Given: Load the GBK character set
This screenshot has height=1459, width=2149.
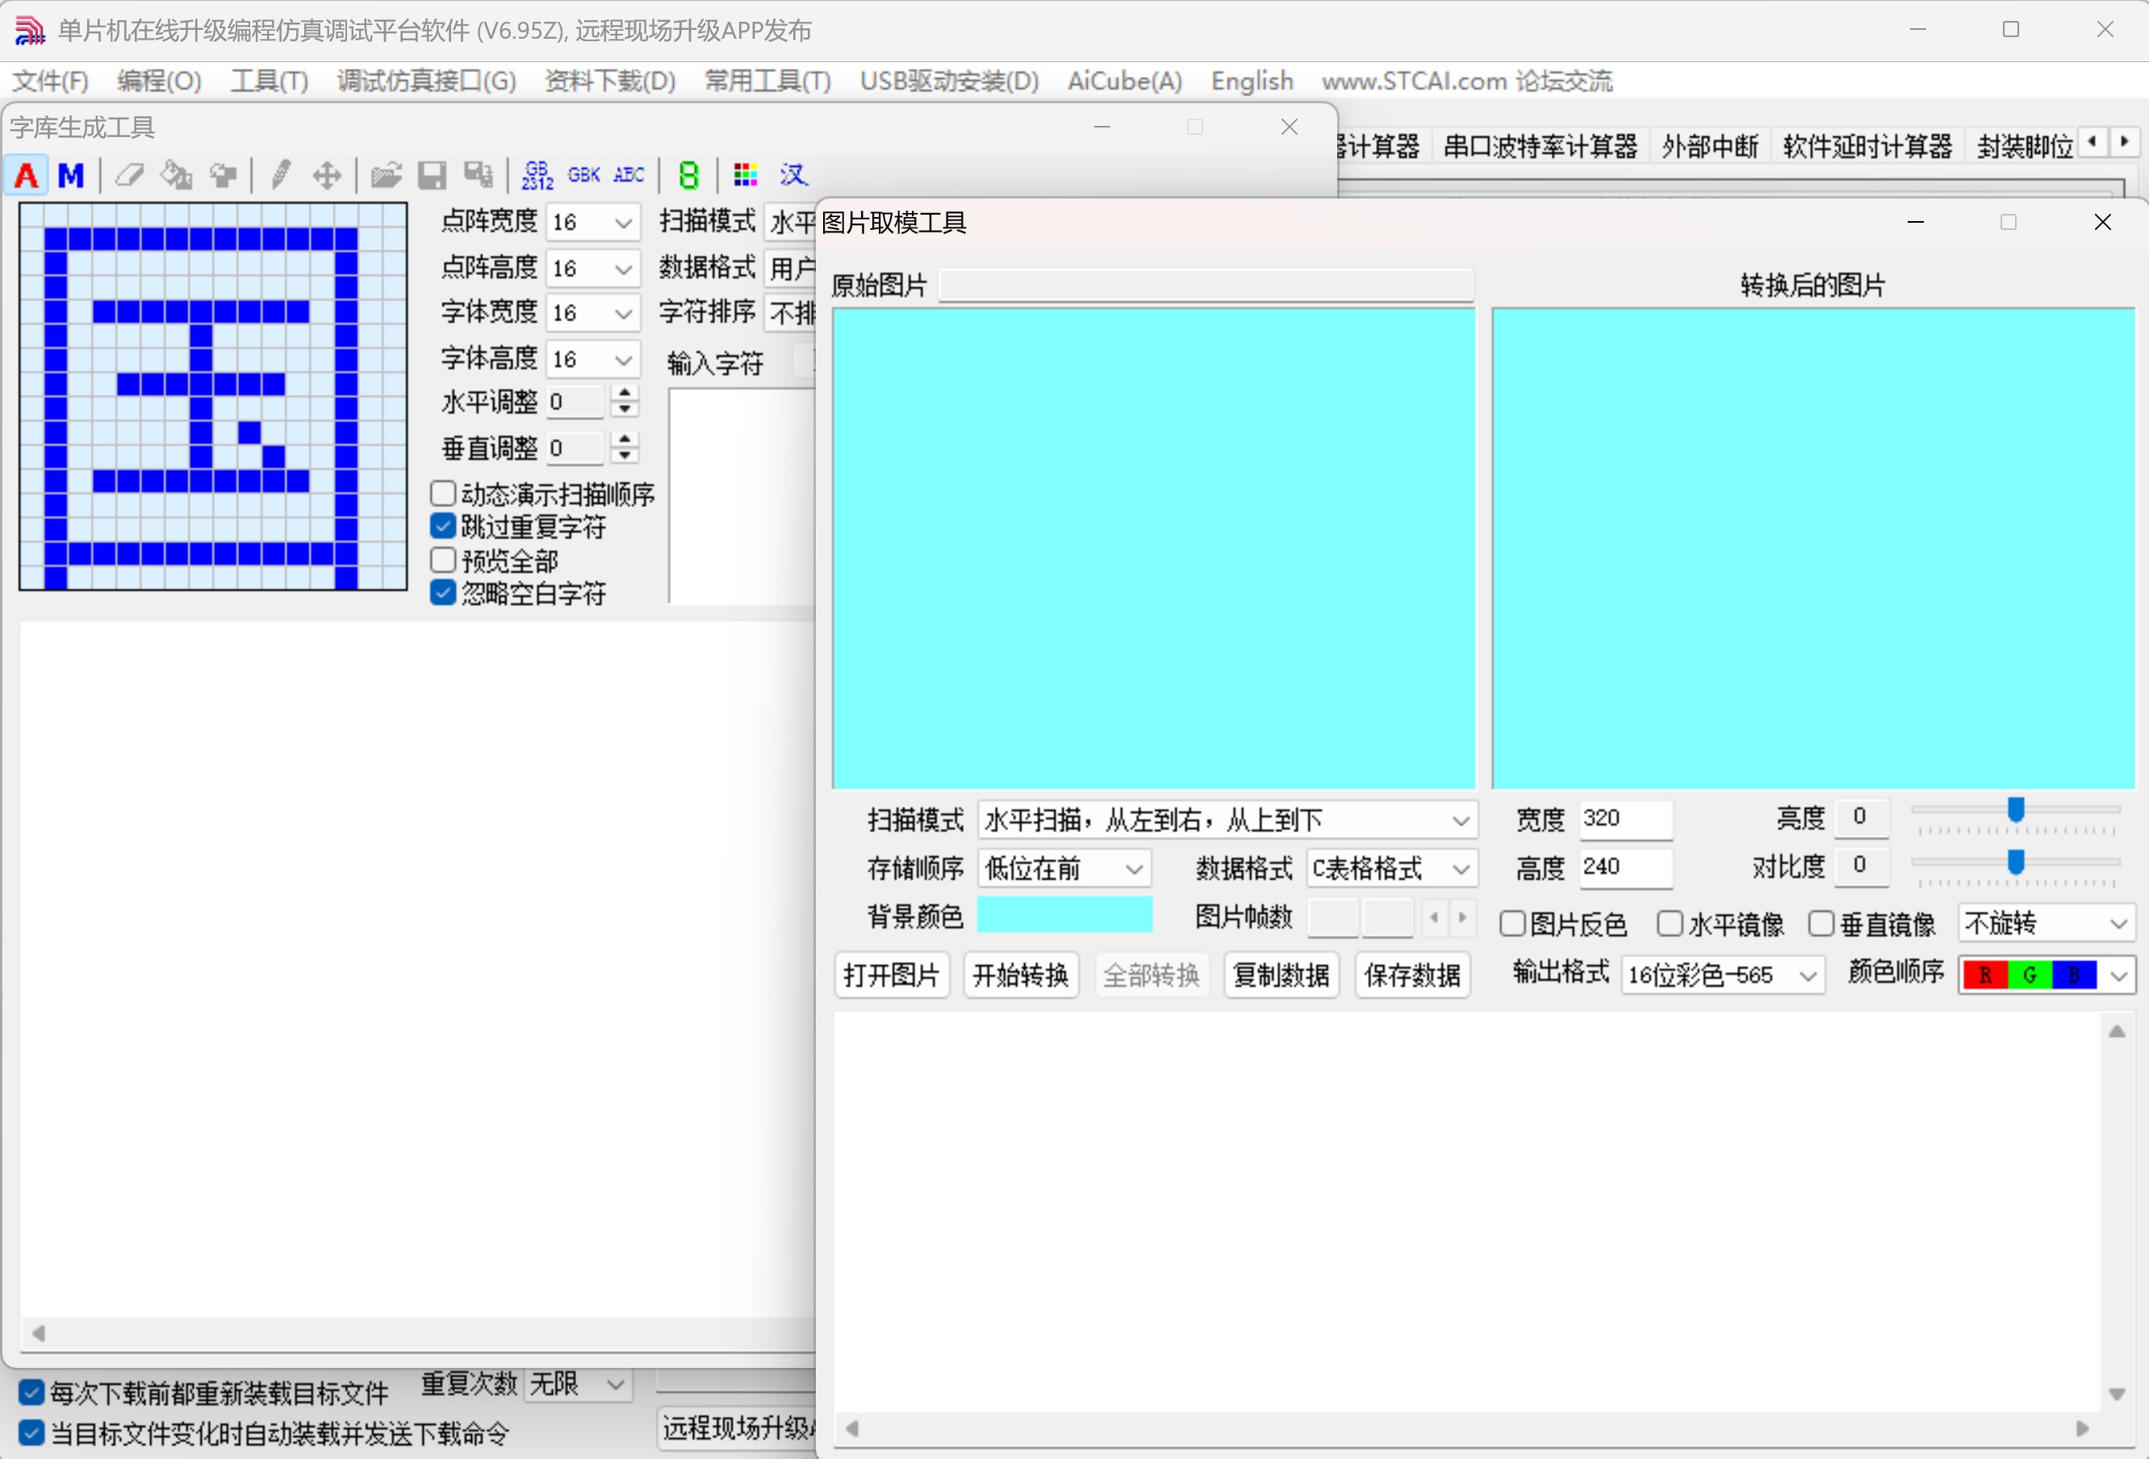Looking at the screenshot, I should [583, 175].
